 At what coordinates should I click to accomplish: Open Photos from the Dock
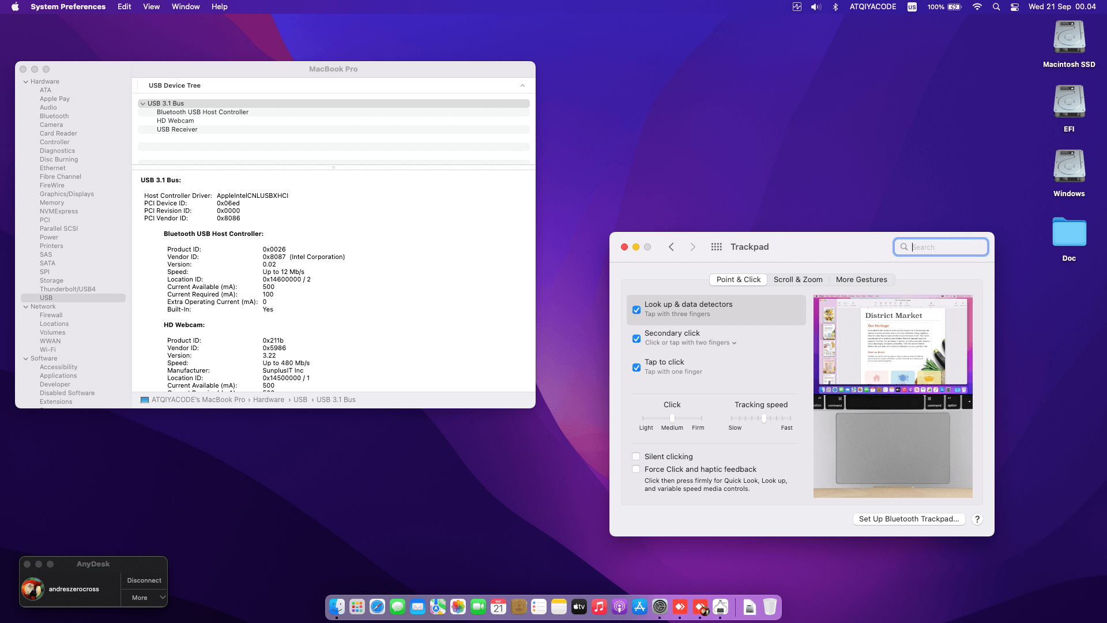click(458, 607)
